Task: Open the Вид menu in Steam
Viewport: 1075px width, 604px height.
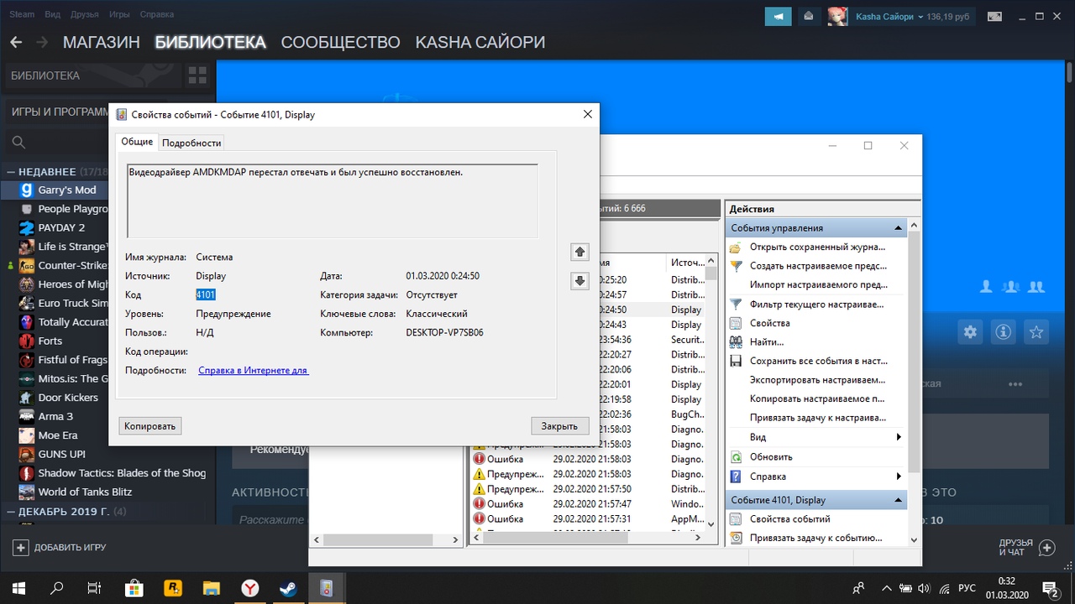Action: (52, 14)
